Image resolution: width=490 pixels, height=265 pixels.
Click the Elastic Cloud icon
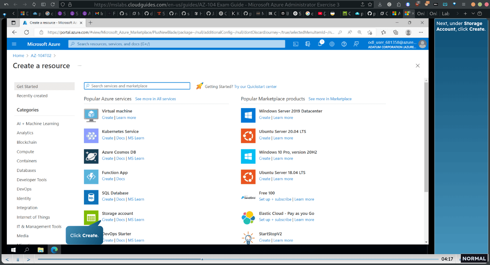click(x=248, y=218)
